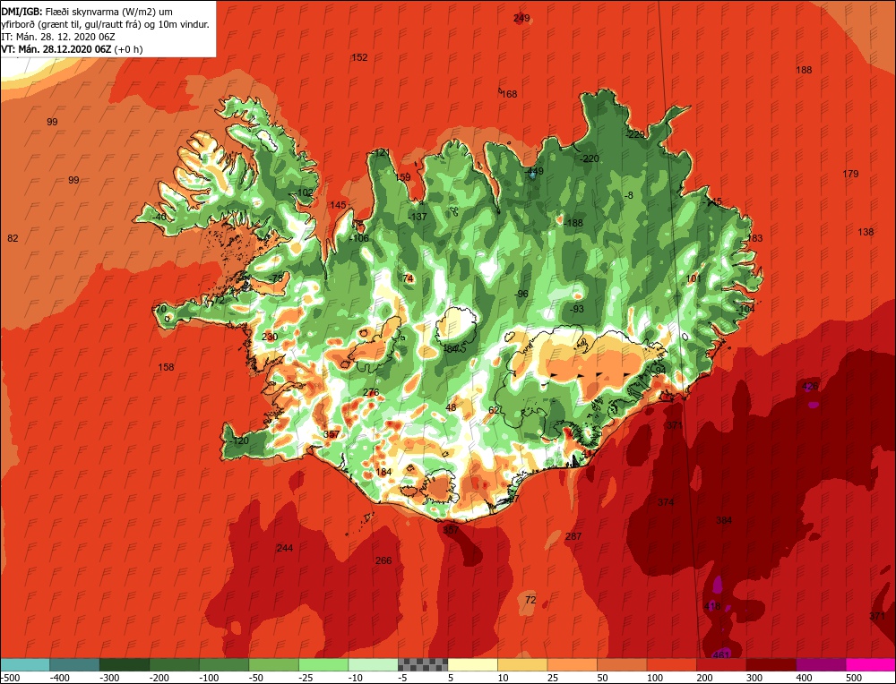Click the value '287' off the south coast
The height and width of the screenshot is (684, 896).
(x=573, y=536)
